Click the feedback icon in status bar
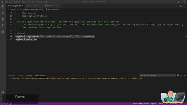The width and height of the screenshot is (187, 105). pos(181,104)
